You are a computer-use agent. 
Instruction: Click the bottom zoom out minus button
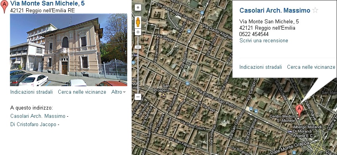click(138, 97)
